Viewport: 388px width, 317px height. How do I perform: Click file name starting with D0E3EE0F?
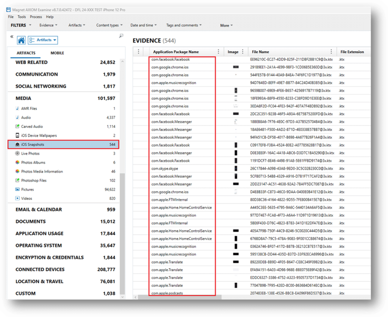292,153
